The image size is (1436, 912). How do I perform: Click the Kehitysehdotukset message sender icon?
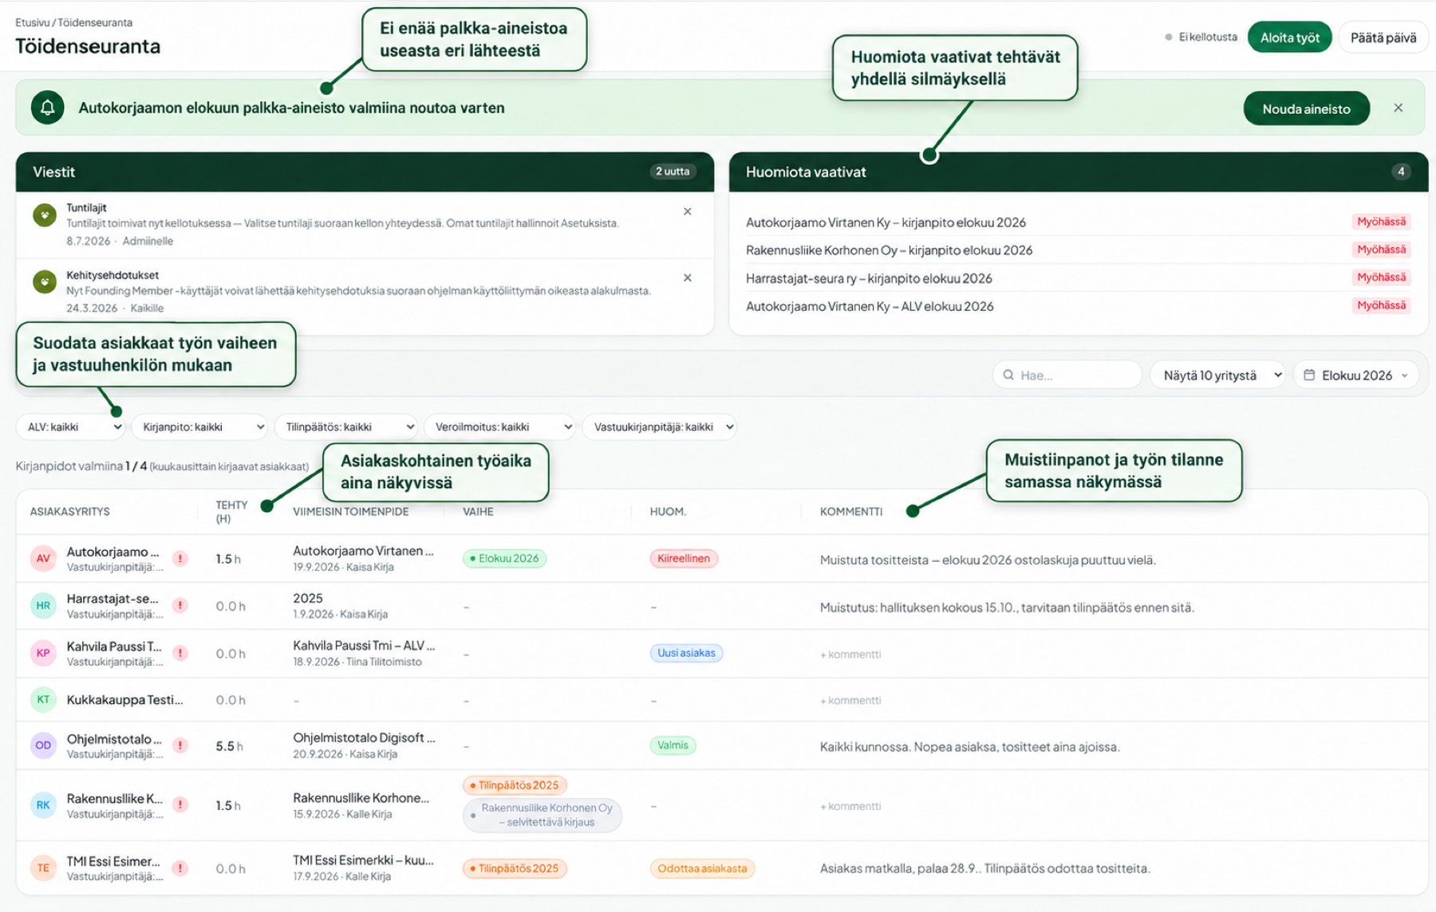click(45, 281)
